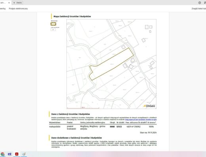Image resolution: width=206 pixels, height=157 pixels.
Task: Click the Dane z Ewidencji Gruntów heading
Action: coord(71,114)
